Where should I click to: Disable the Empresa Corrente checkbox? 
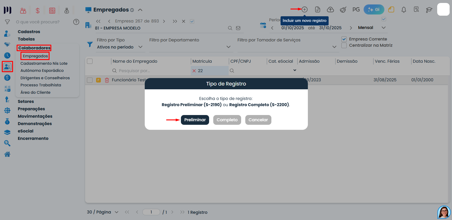(344, 39)
